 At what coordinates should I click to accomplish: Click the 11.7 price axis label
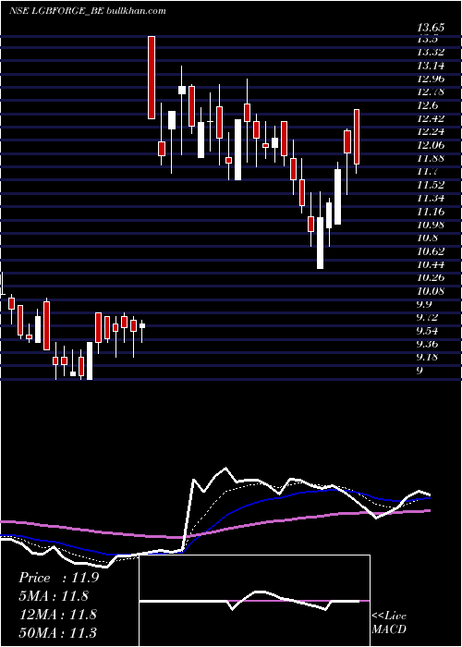tap(427, 171)
